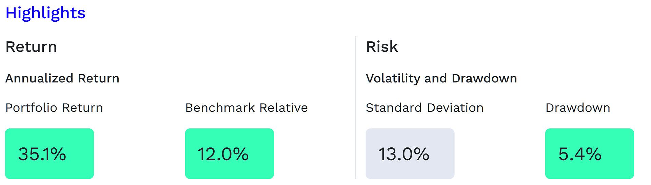Click the Annualized Return subheading

pos(62,78)
